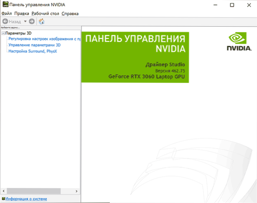Click the Forward arrow icon in toolbar

pyautogui.click(x=32, y=21)
